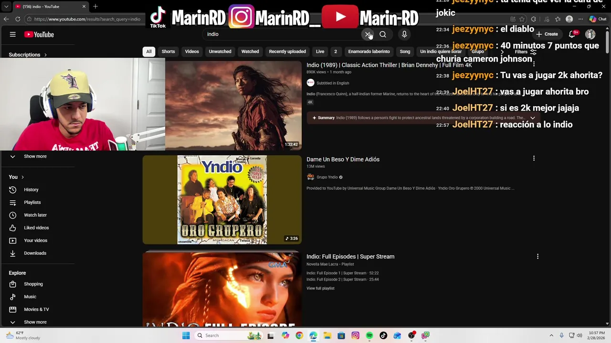The width and height of the screenshot is (611, 343).
Task: Expand the You section arrow
Action: coord(22,177)
